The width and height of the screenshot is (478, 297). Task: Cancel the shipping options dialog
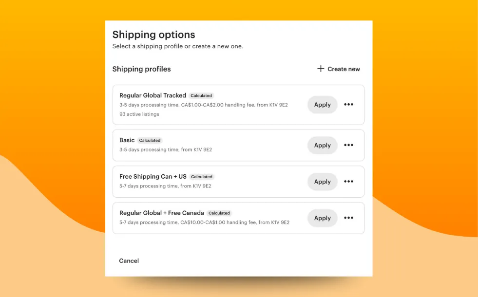tap(129, 261)
